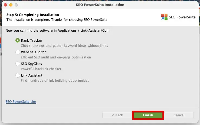Minimize the window with the yellow button
Screen dimensions: 200x125
tap(11, 5)
